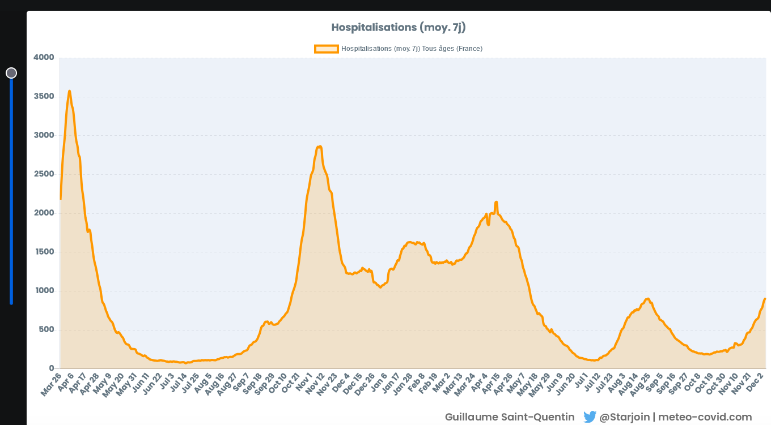Click the curve's last point at Dec 2

[765, 299]
